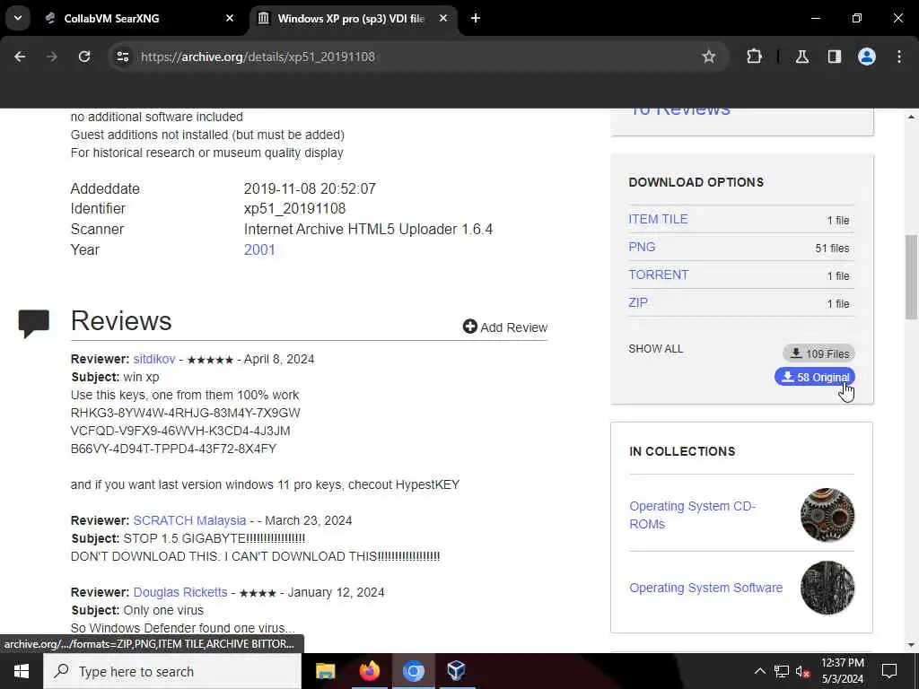Go back to the previous page
Viewport: 919px width, 689px height.
[x=20, y=57]
